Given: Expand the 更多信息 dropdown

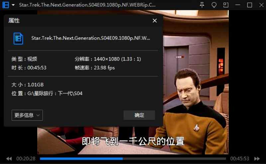Looking at the screenshot, I should click(27, 115).
